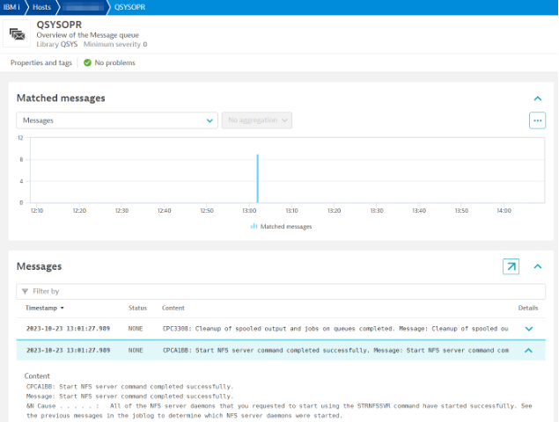Open messages in external view arrow icon
Screen dimensions: 559x422
coord(511,266)
